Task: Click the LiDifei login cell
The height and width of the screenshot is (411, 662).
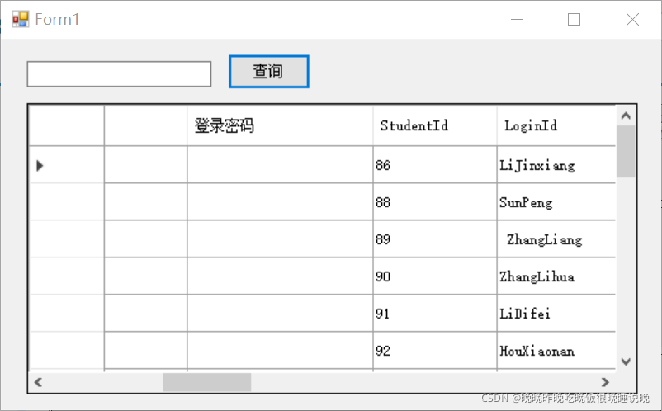Action: tap(556, 314)
